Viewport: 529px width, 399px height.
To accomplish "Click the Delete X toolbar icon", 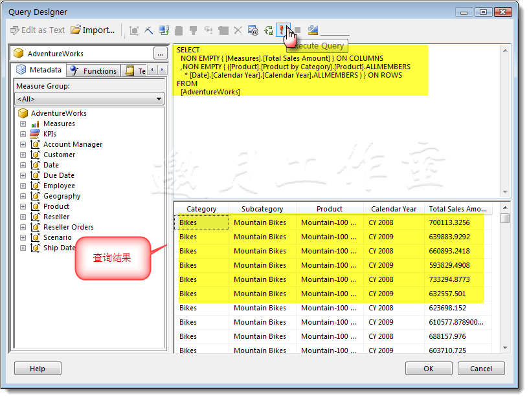I will point(238,30).
